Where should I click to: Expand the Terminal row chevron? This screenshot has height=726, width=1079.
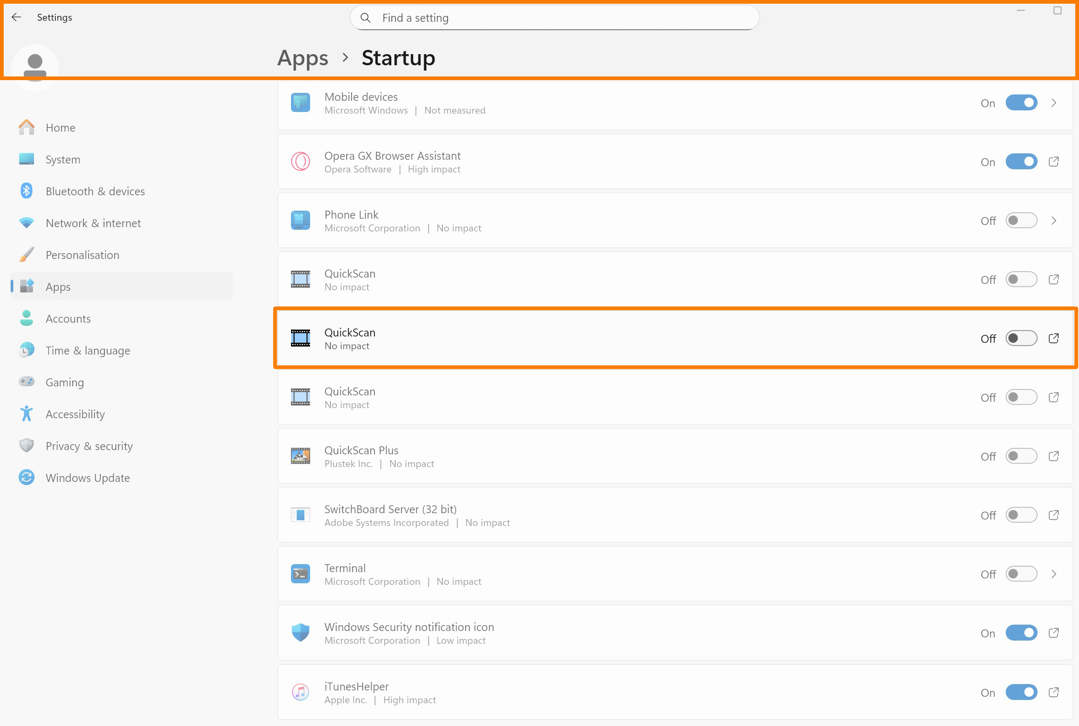(1054, 574)
